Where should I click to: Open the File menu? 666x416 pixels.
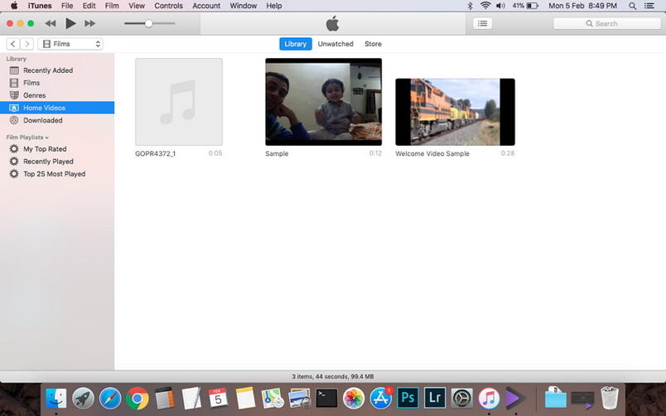coord(67,6)
